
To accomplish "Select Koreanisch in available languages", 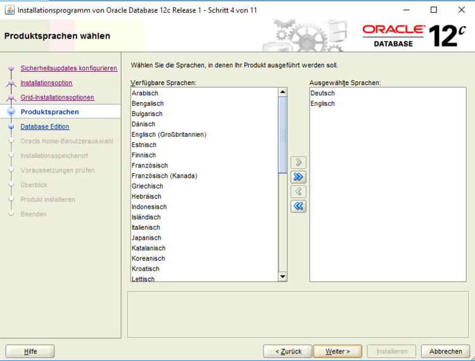I will click(x=205, y=258).
